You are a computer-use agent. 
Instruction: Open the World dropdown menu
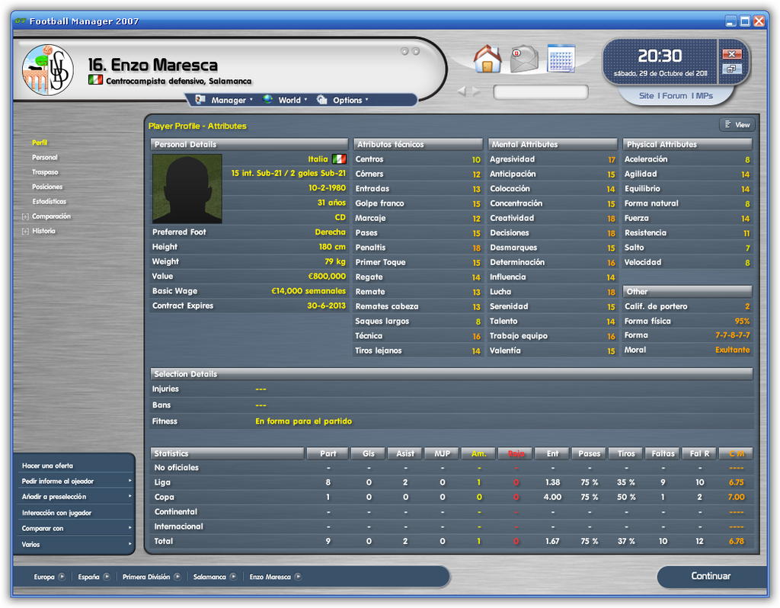tap(285, 100)
